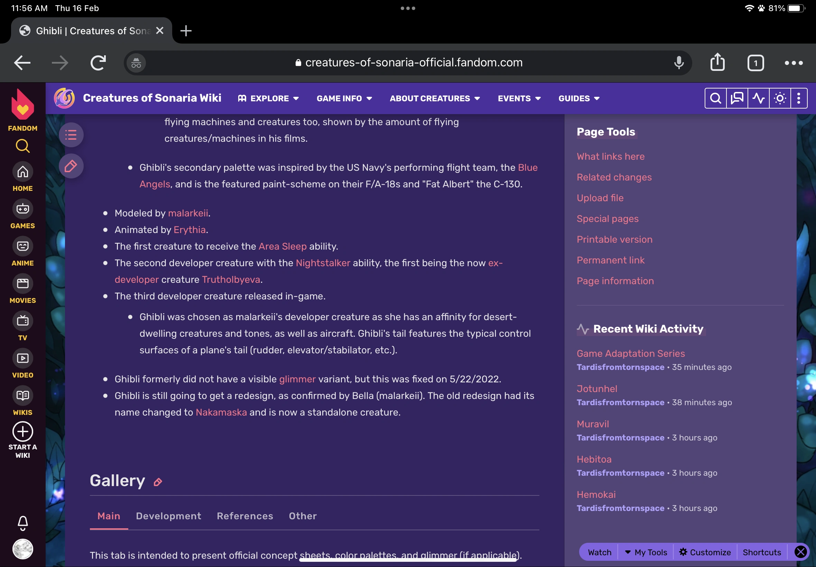Tap the browser share icon
816x567 pixels.
[717, 63]
